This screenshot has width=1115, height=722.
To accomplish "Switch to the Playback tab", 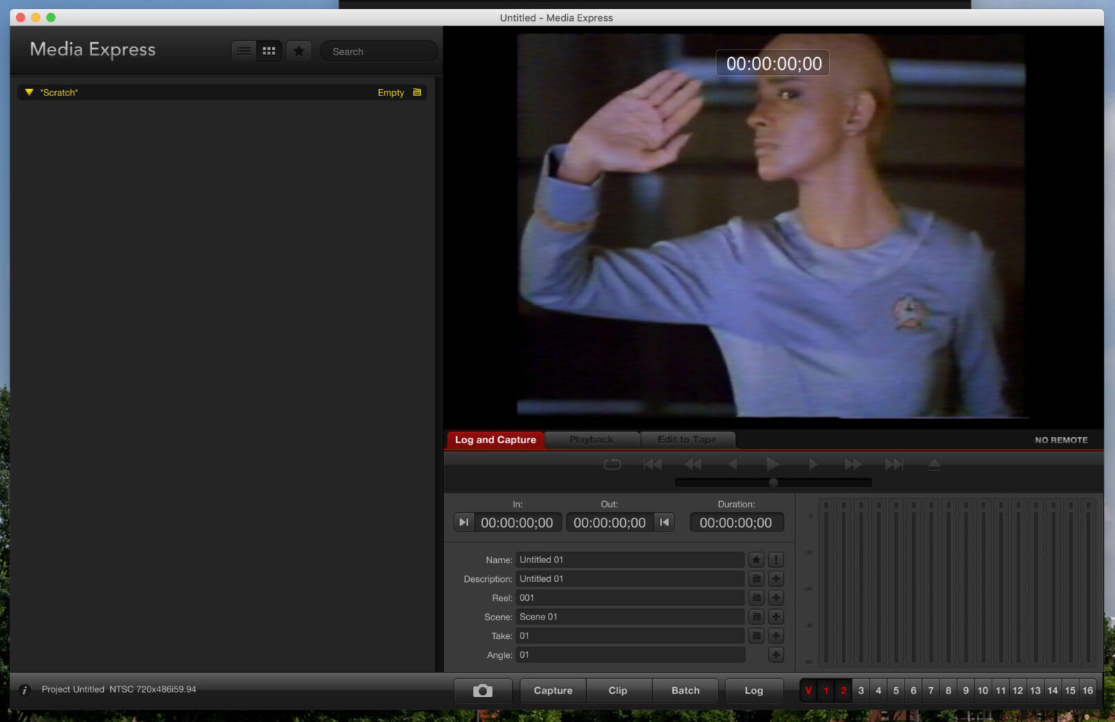I will 591,440.
